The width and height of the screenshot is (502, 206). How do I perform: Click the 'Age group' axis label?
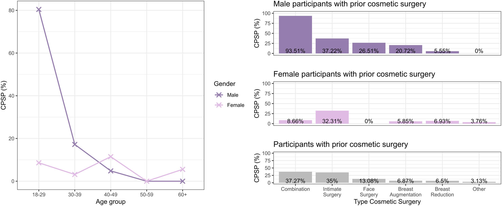[x=110, y=202]
